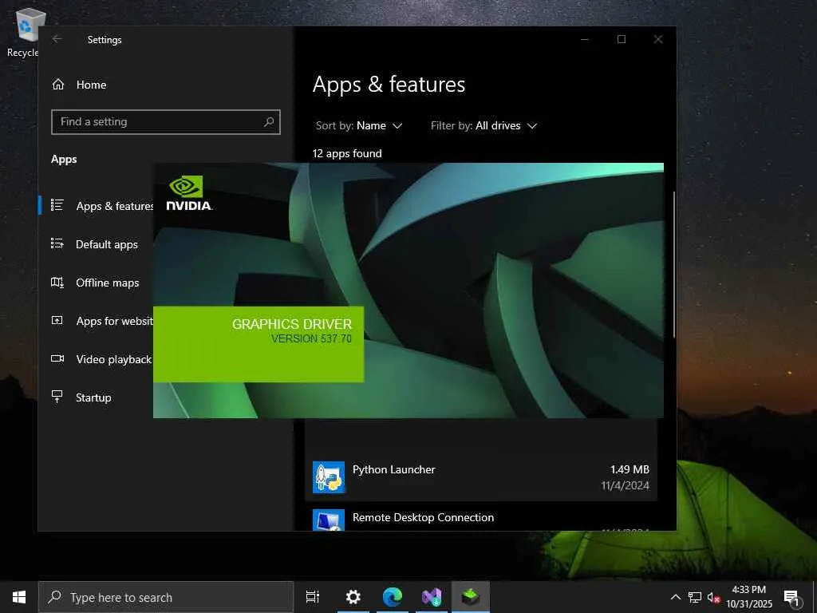Open Settings Home page
The width and height of the screenshot is (817, 613).
(79, 85)
